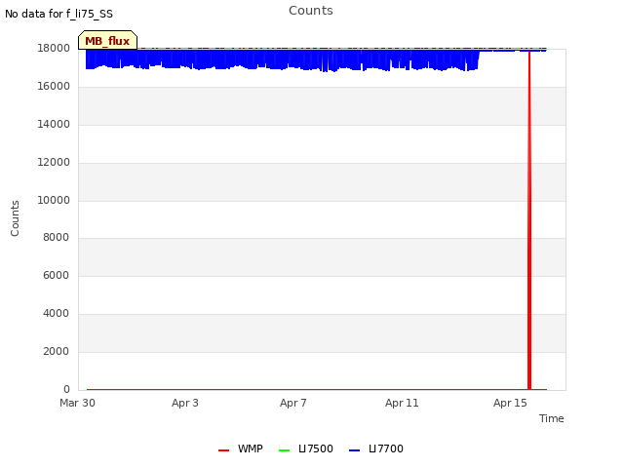Click the 16000 y-axis label
624x468 pixels.
coord(54,87)
